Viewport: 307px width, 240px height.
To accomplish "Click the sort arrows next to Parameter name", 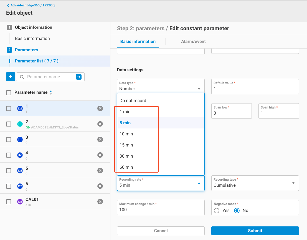I will [x=51, y=93].
